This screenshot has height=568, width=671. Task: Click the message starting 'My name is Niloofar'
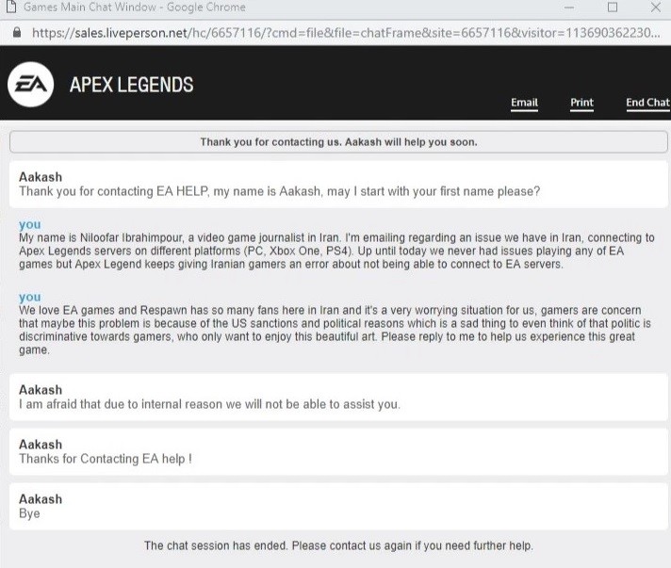pos(336,251)
